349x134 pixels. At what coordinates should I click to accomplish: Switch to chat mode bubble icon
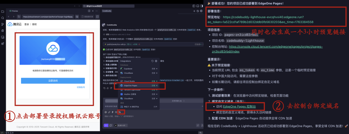tap(111, 125)
